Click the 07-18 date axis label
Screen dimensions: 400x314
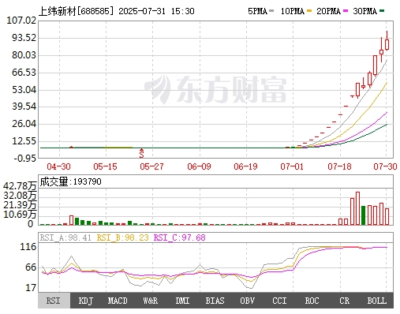pos(339,166)
